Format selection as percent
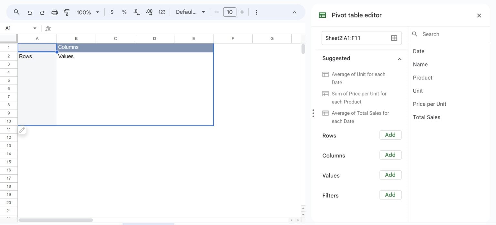 point(124,12)
